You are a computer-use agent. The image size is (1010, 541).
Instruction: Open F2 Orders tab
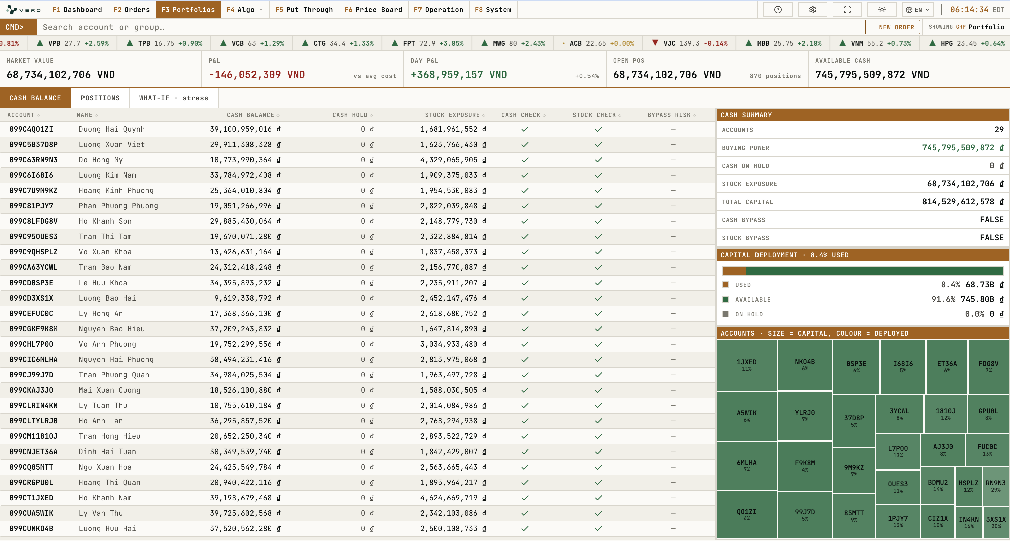[132, 10]
